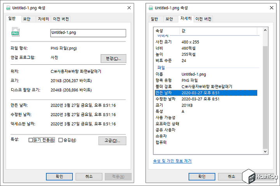Enable the 읽기 전용(R) checkbox
Viewport: 280px width, 186px height.
click(31, 140)
